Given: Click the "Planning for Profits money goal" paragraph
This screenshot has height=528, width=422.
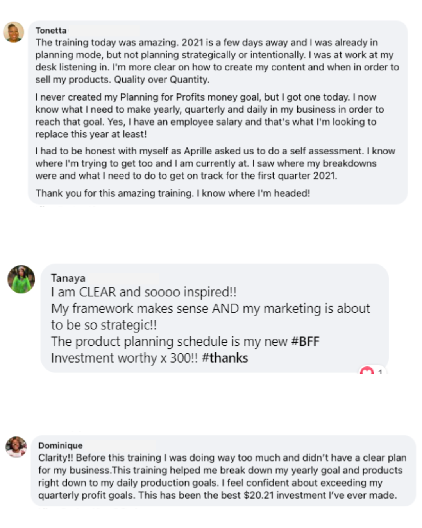Looking at the screenshot, I should [x=209, y=115].
